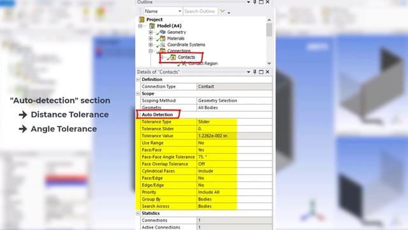Image resolution: width=408 pixels, height=230 pixels.
Task: Collapse the Definition section
Action: [138, 79]
